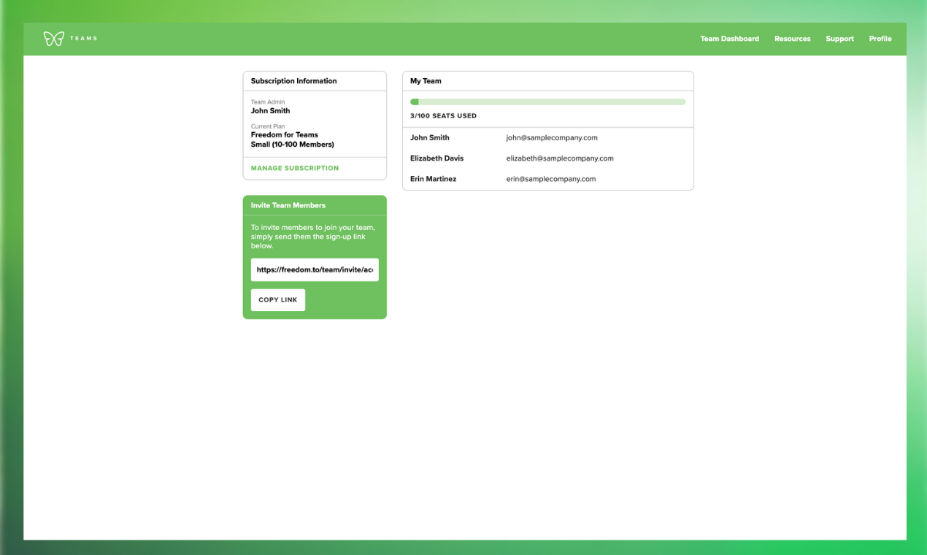Click the Freedom butterfly logo icon
The height and width of the screenshot is (555, 927).
[53, 39]
